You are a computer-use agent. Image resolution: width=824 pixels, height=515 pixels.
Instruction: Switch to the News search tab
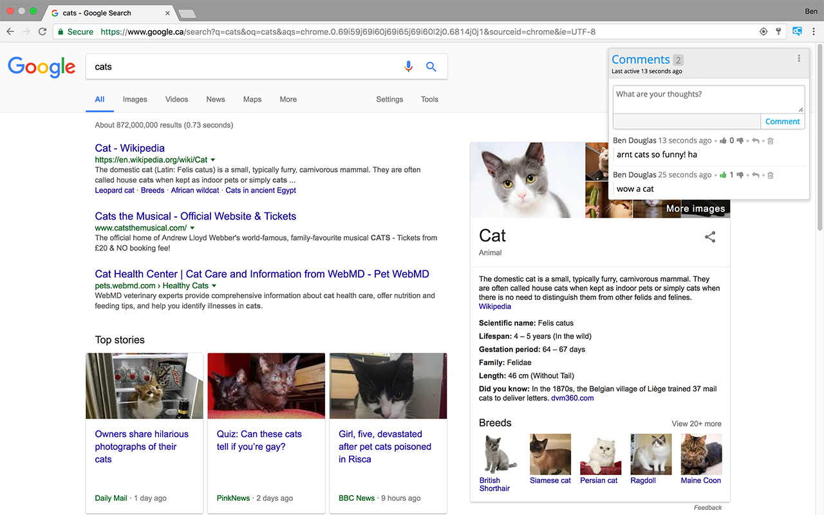pos(216,99)
